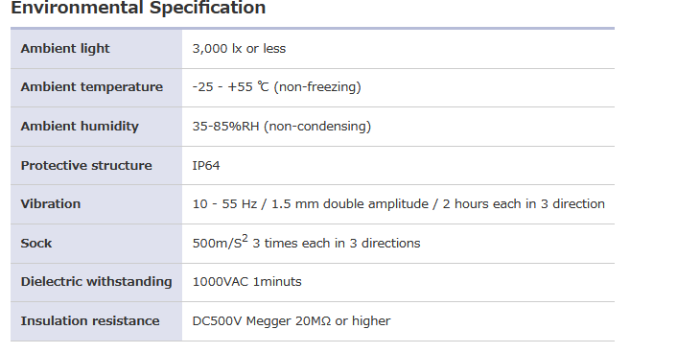Click the "(non-freezing)" note text

point(317,87)
